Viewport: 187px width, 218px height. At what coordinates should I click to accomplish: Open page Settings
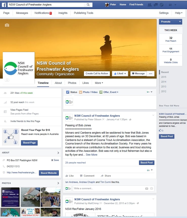click(x=164, y=13)
